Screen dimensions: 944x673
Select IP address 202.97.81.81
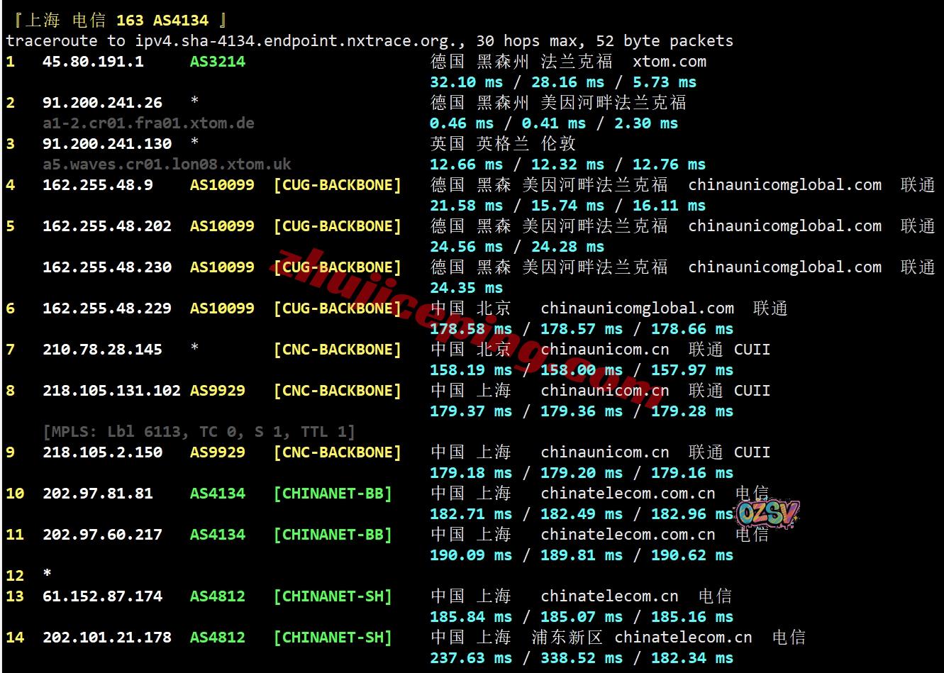[x=97, y=494]
